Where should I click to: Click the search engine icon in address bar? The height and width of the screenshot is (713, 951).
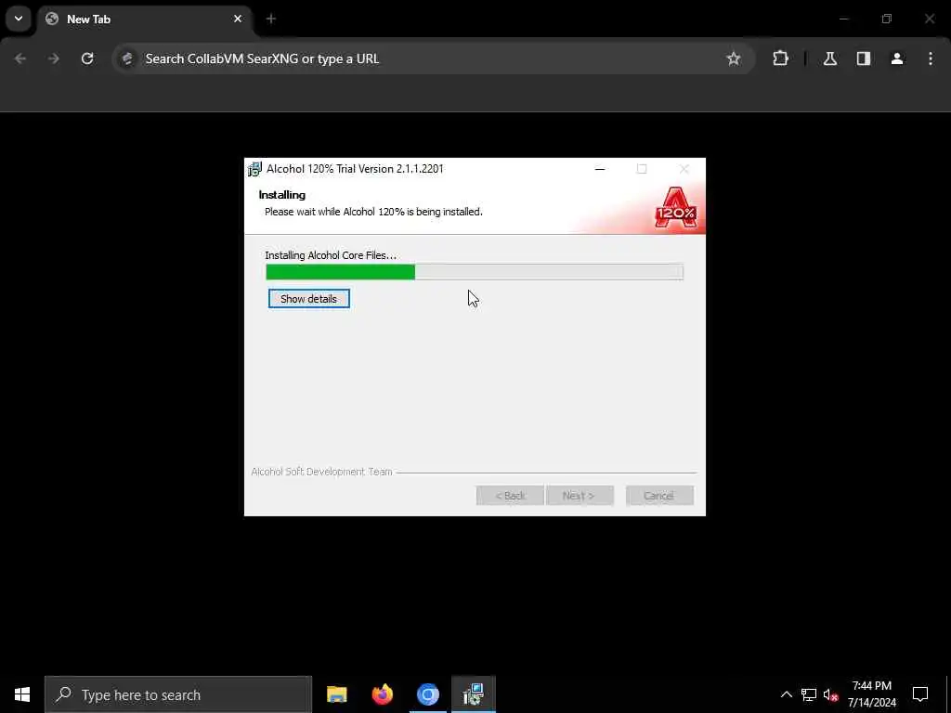pos(127,58)
